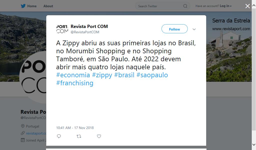256x150 pixels.
Task: Open the Home menu item
Action: 32,6
